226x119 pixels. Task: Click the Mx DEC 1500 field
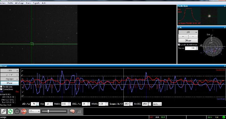145,104
